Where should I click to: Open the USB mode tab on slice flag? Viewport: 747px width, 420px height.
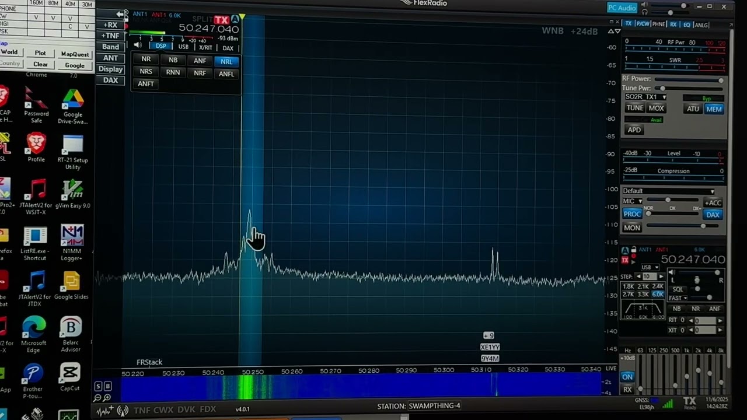pyautogui.click(x=183, y=47)
